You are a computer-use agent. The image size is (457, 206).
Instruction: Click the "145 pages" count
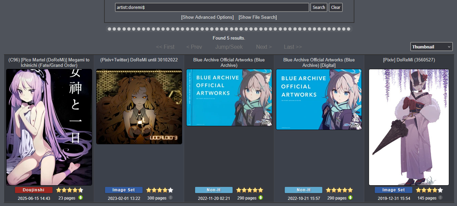coord(427,198)
